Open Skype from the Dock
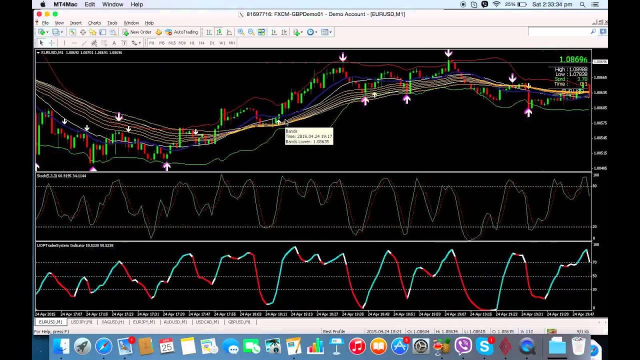Viewport: 640px width, 360px height. pos(484,346)
